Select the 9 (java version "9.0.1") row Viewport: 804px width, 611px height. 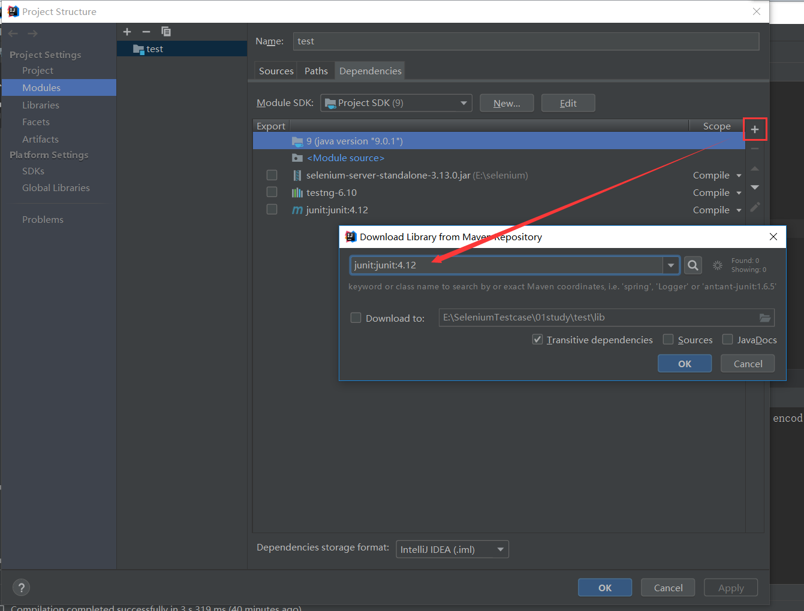coord(499,141)
